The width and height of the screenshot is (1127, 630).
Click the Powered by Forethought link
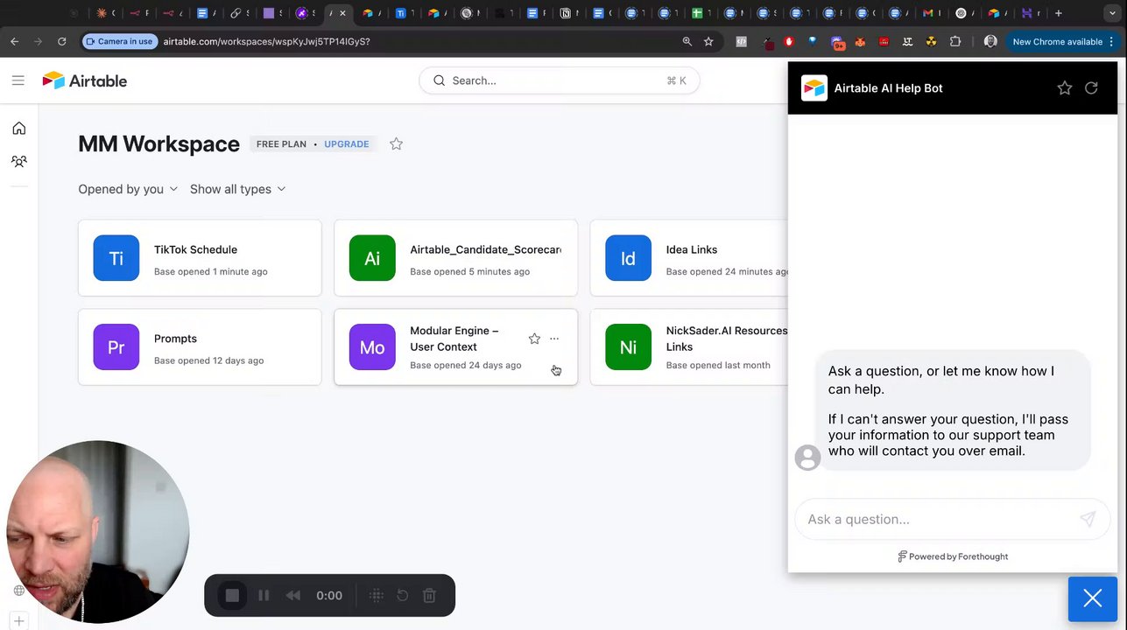953,556
